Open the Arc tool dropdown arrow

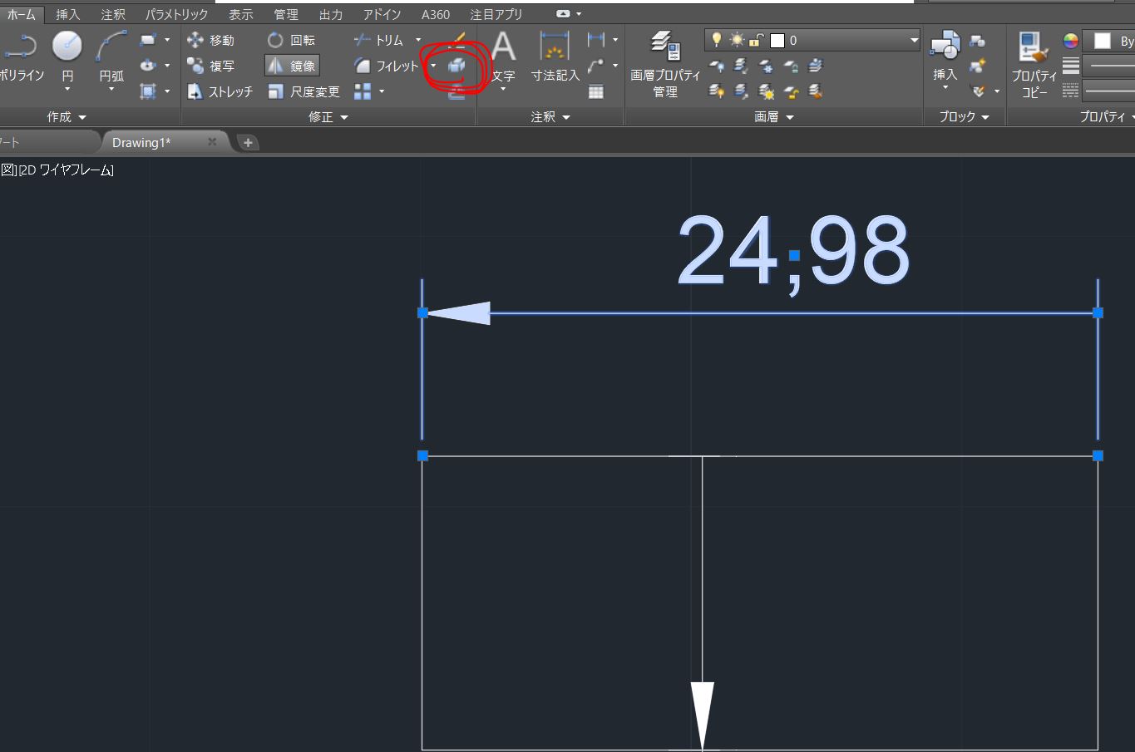[111, 90]
